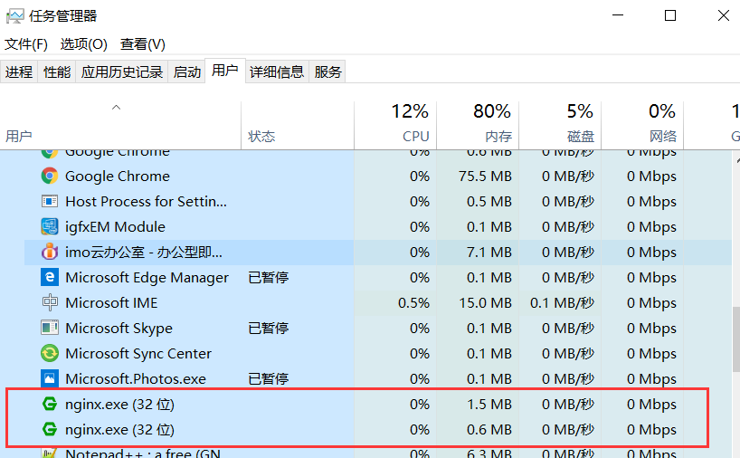Click 已暂停 status of Microsoft.Photos.exe
Viewport: 740px width, 458px height.
(x=268, y=378)
